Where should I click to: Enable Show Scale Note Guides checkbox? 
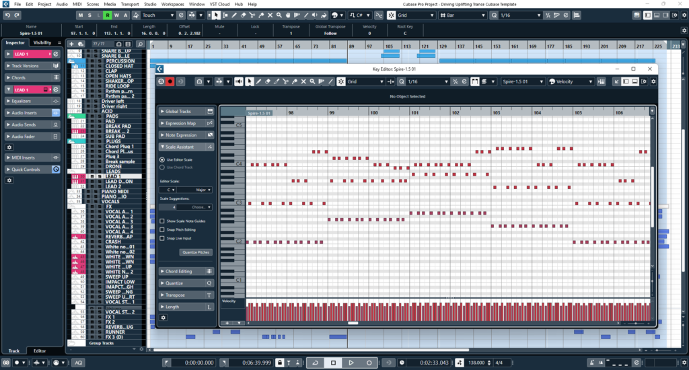(162, 221)
